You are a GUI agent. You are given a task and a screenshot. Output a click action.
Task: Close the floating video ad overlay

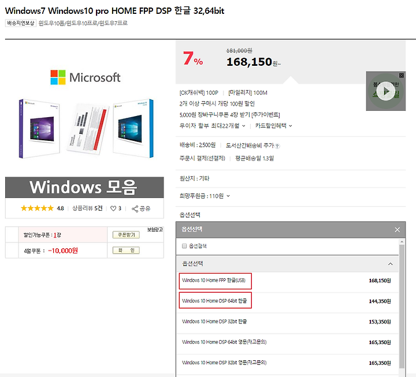point(402,76)
